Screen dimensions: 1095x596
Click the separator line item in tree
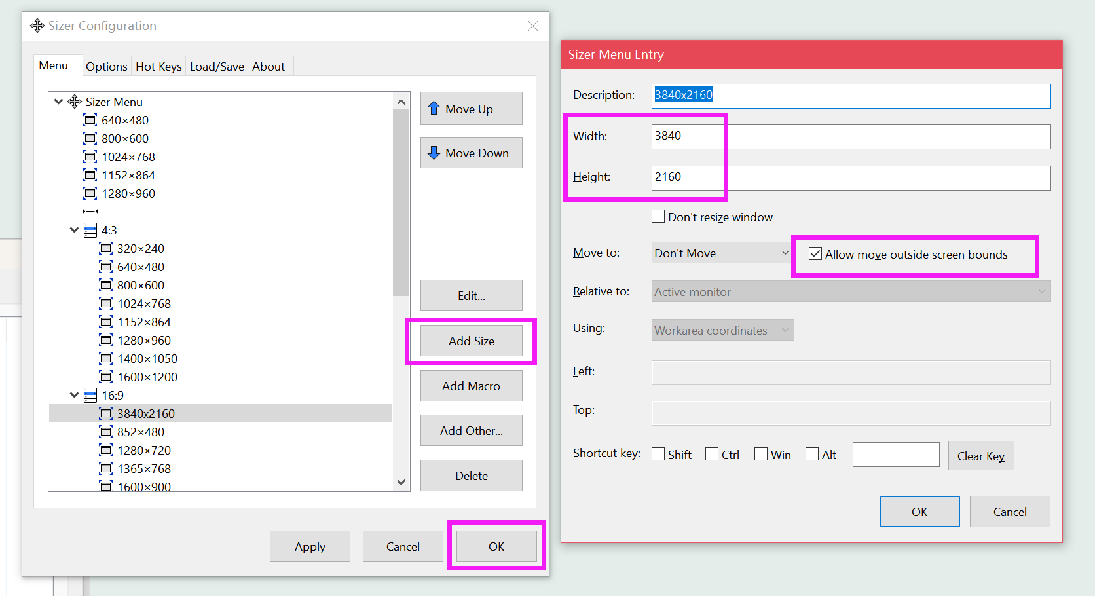point(90,211)
